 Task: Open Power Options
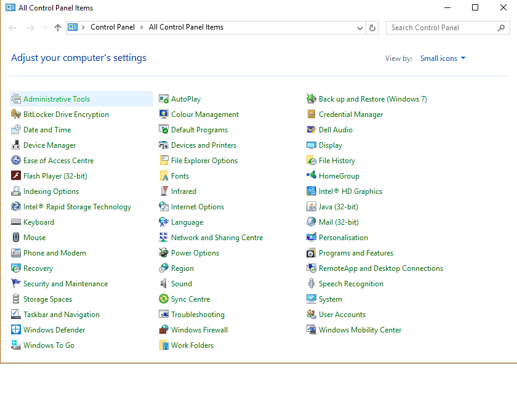click(191, 252)
